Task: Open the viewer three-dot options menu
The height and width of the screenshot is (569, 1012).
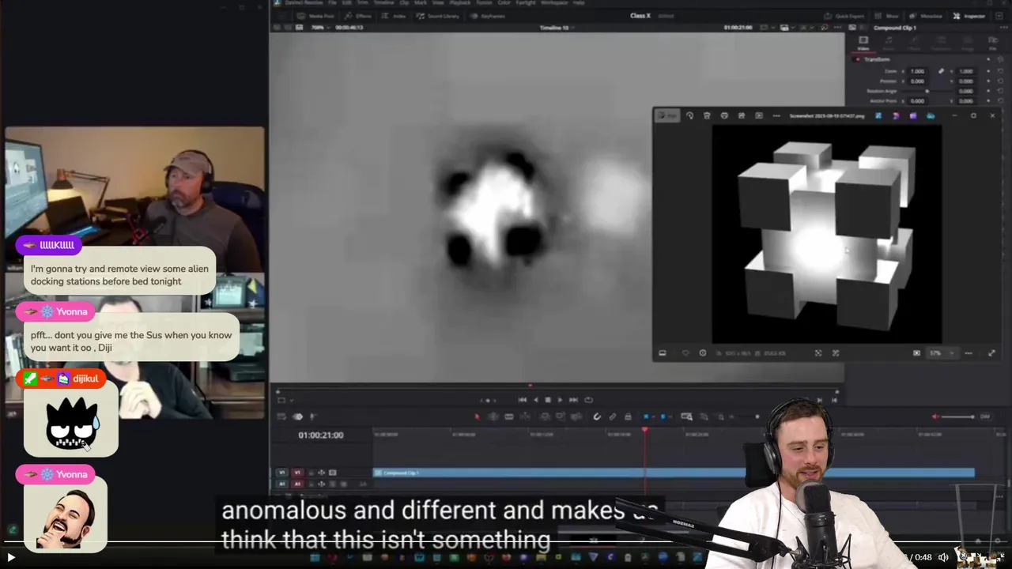Action: (x=838, y=28)
